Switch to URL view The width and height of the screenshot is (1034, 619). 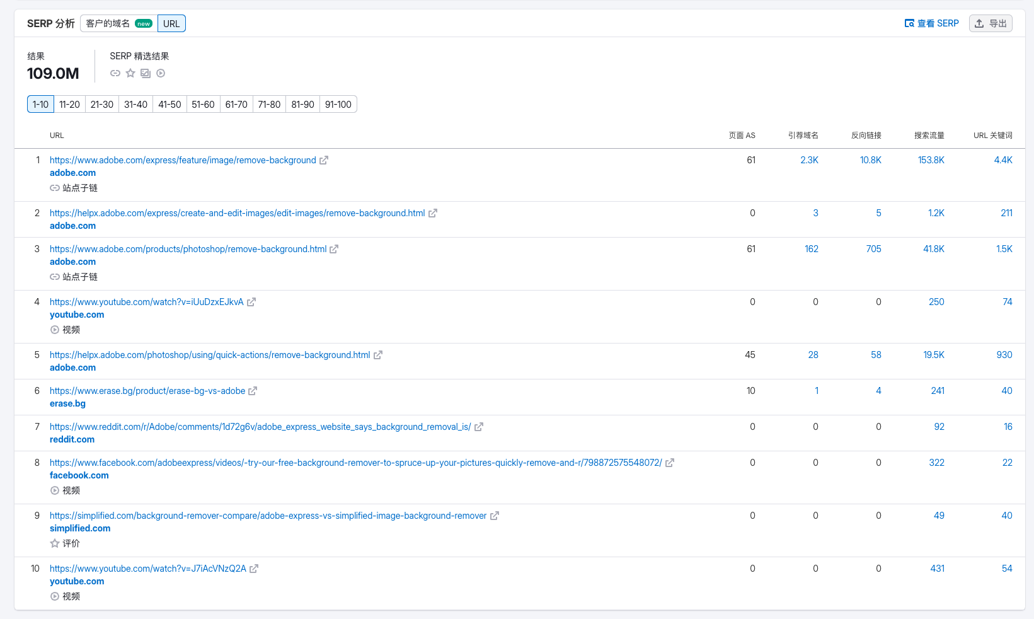coord(171,23)
